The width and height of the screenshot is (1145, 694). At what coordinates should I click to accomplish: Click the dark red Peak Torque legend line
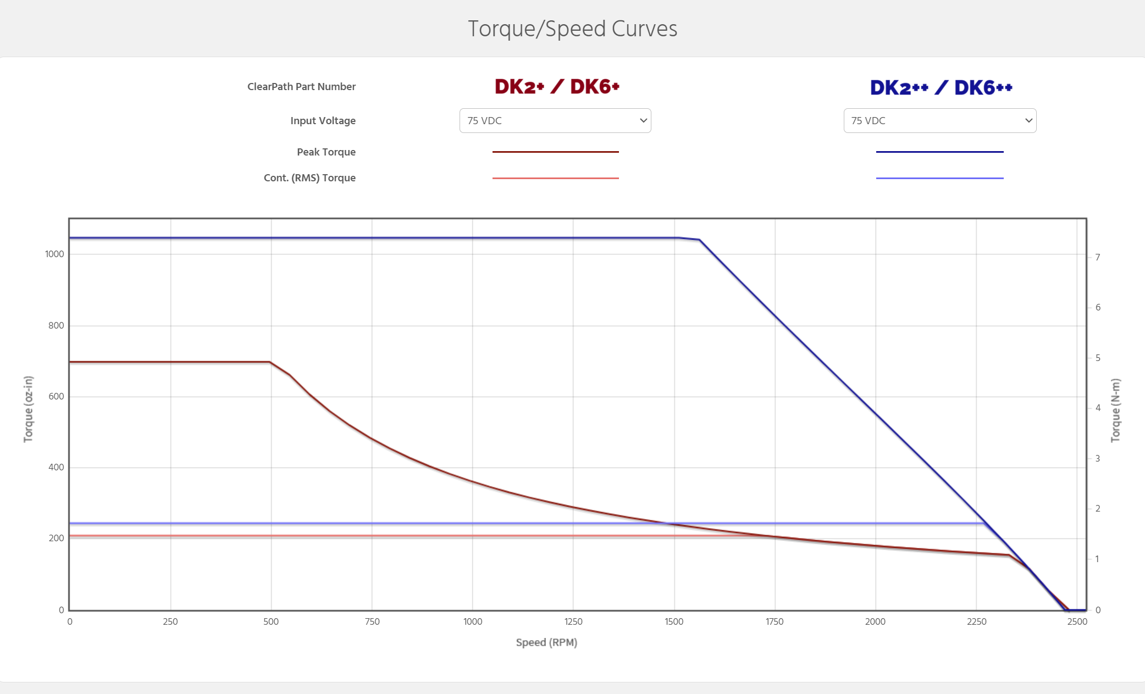point(555,152)
